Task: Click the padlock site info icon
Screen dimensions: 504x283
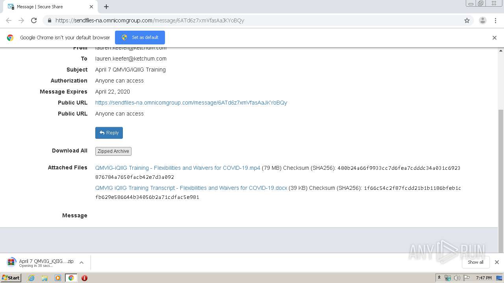Action: click(49, 20)
